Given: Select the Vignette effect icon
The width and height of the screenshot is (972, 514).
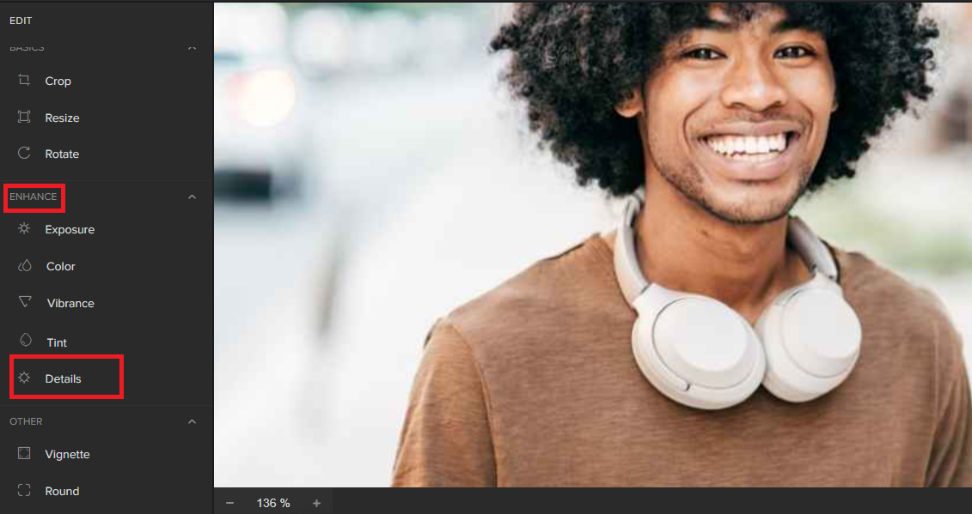Looking at the screenshot, I should 25,454.
